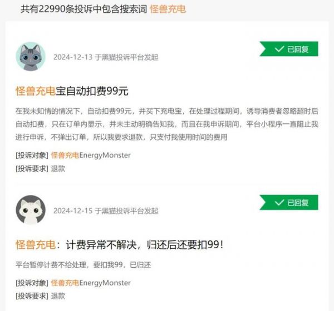Click the 2024-12-15 complaint date line

click(106, 211)
